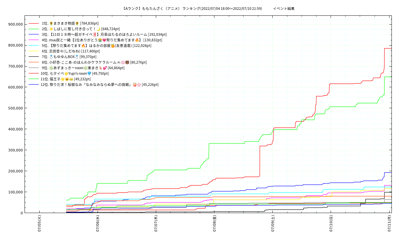Select legend entry 8位 小好杏-ここあ
The image size is (419, 236).
point(94,62)
